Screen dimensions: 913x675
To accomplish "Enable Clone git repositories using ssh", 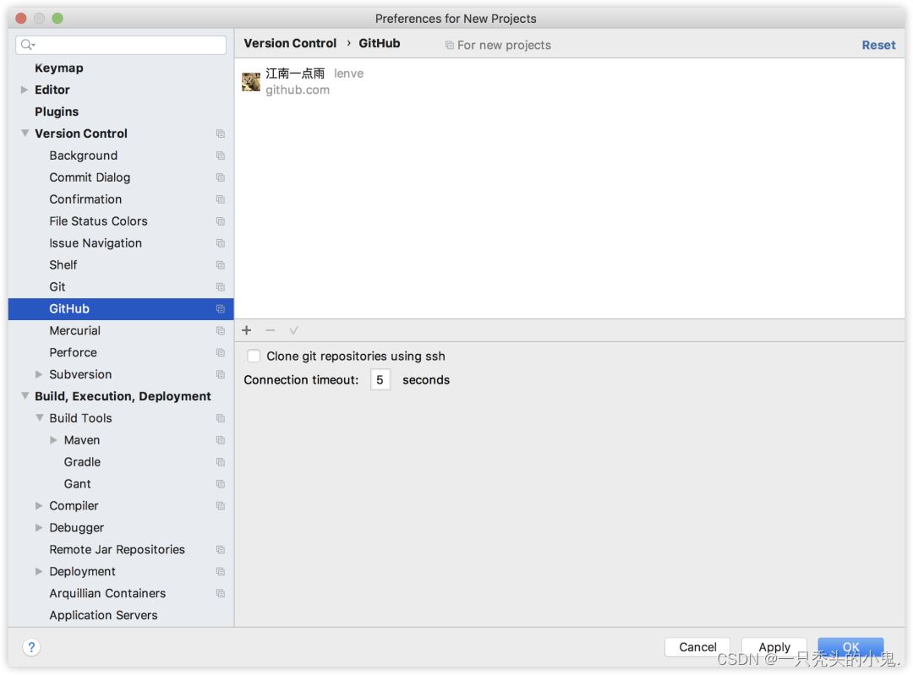I will click(x=254, y=357).
